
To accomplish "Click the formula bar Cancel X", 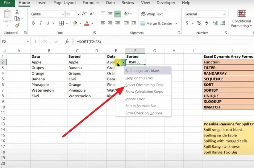I will click(45, 42).
